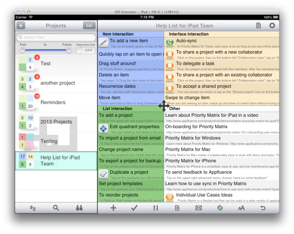Click the notebook icon beside Duplicate a project
Image resolution: width=294 pixels, height=234 pixels.
[x=103, y=174]
